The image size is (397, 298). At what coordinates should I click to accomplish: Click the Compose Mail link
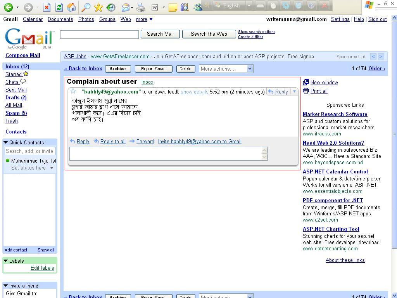click(x=23, y=55)
